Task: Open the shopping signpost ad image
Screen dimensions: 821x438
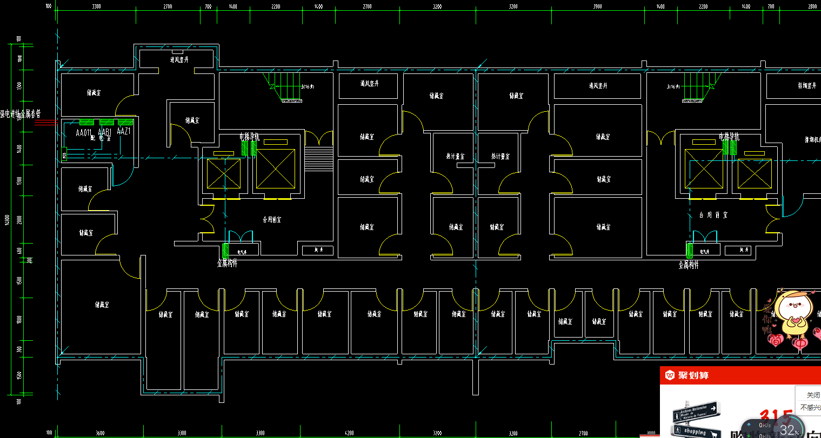Action: click(695, 419)
